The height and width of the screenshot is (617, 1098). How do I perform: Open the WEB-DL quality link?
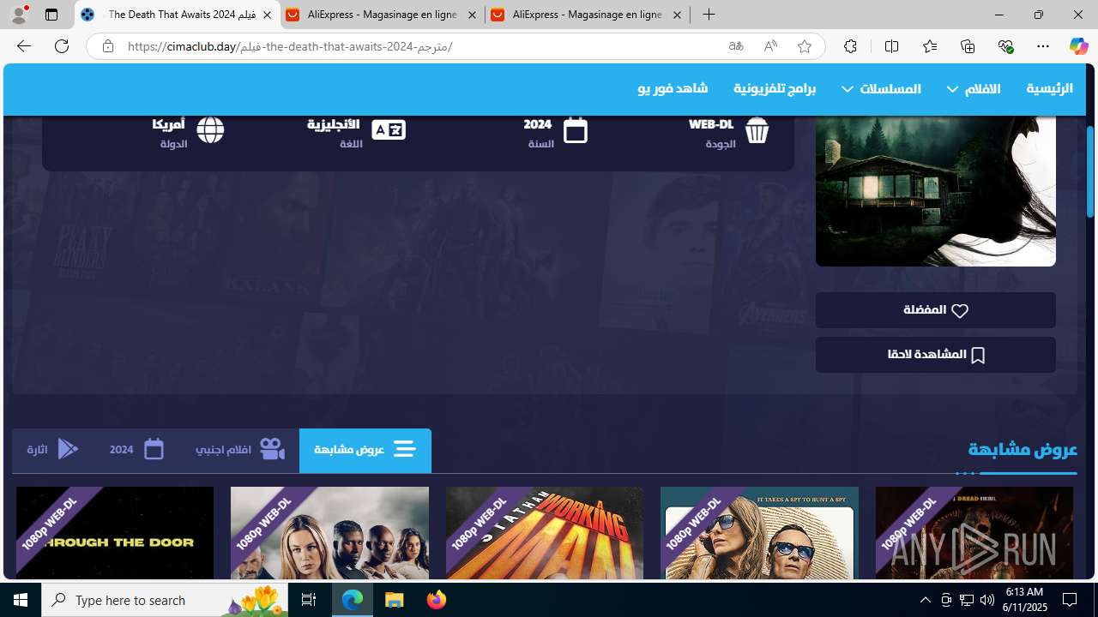coord(711,124)
